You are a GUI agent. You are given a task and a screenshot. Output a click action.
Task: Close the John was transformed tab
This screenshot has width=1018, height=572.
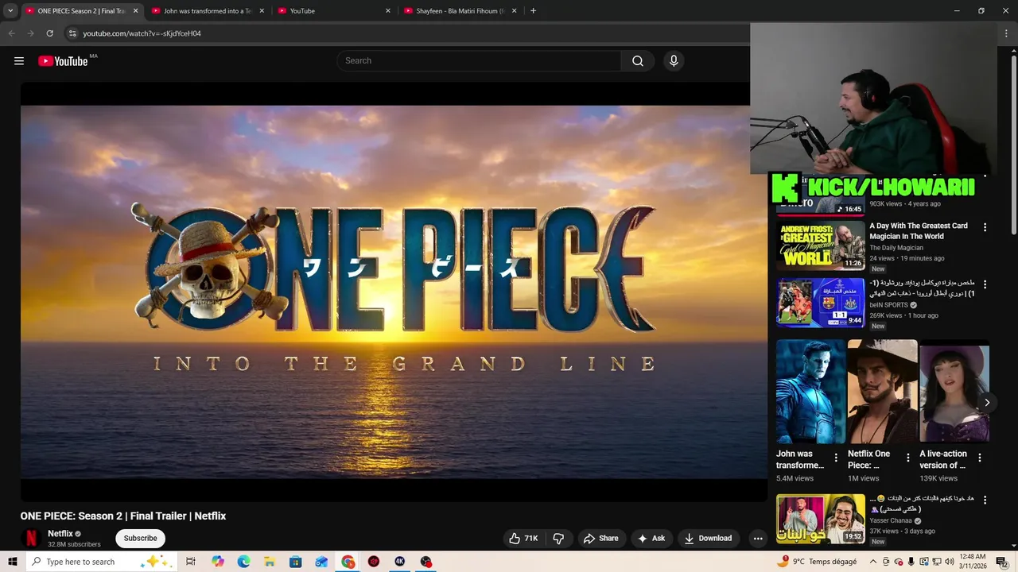262,11
